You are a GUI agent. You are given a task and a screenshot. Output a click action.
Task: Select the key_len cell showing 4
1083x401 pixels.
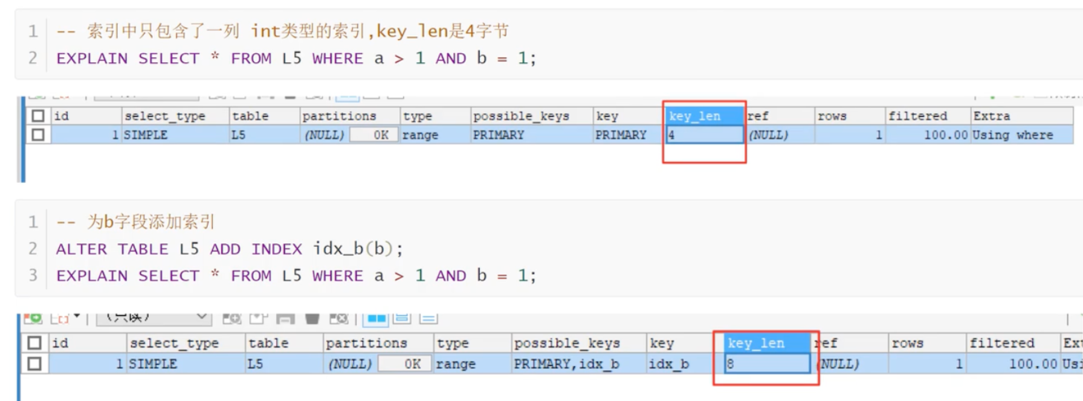(705, 135)
